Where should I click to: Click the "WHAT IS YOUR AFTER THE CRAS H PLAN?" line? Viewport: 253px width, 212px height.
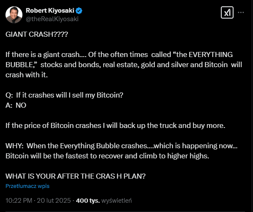75,176
